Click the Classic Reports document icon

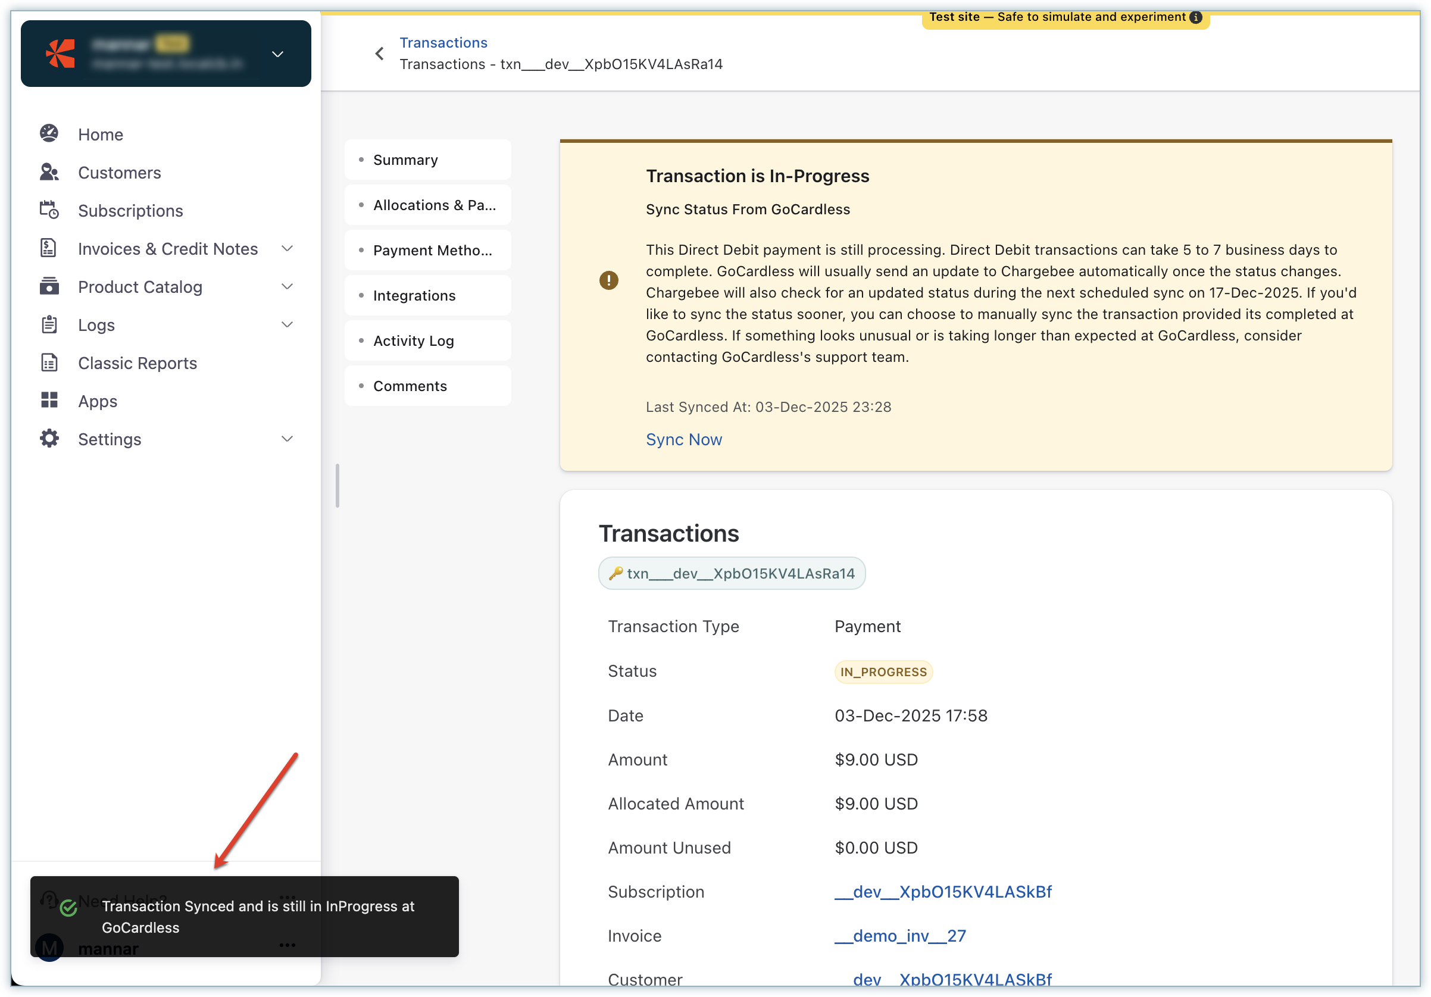point(49,362)
